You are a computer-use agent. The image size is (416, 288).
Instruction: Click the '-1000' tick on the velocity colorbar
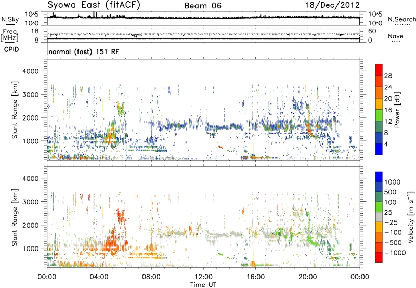point(395,253)
